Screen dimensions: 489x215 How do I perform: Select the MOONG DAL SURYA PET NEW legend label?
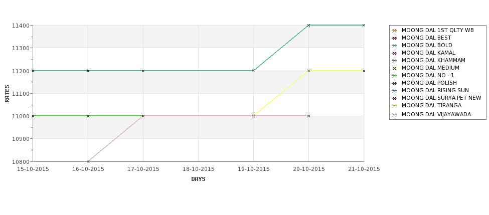tap(441, 98)
